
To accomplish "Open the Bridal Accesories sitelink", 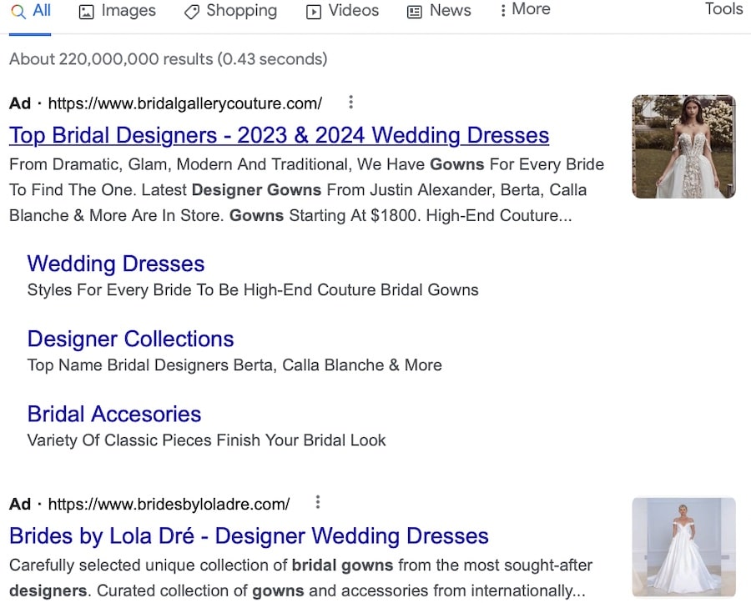I will [114, 414].
